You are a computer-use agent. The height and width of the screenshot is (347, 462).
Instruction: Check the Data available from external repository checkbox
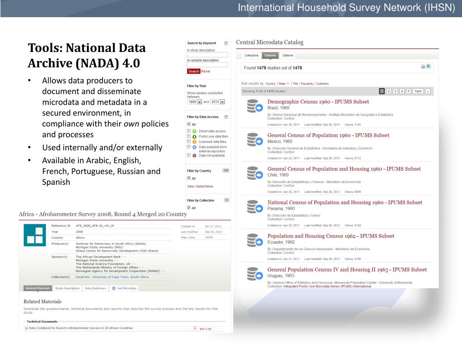coord(189,147)
